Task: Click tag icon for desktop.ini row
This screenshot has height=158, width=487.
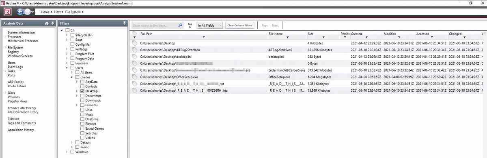Action: point(134,57)
